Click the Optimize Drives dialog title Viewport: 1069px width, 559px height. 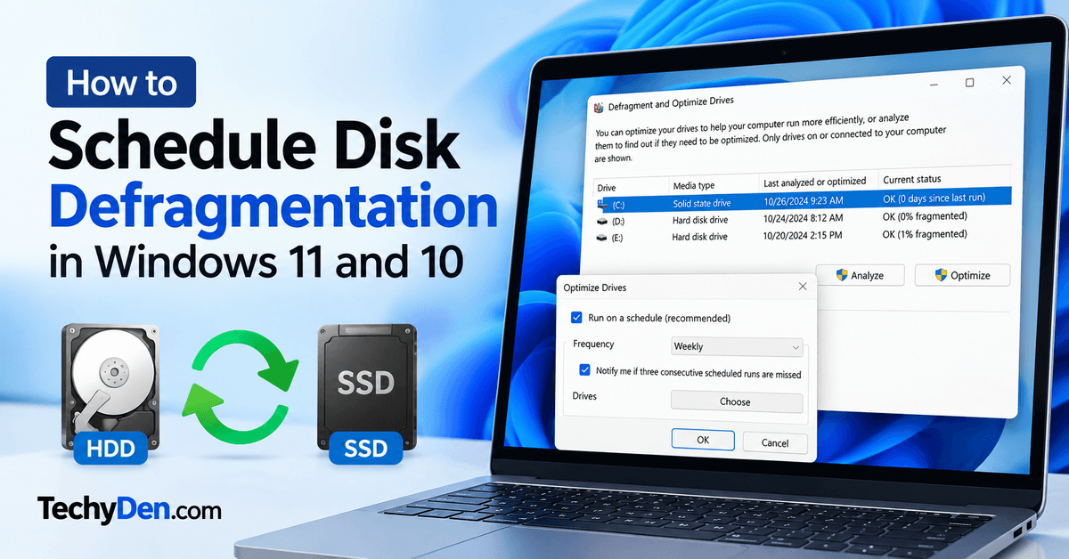(x=597, y=288)
